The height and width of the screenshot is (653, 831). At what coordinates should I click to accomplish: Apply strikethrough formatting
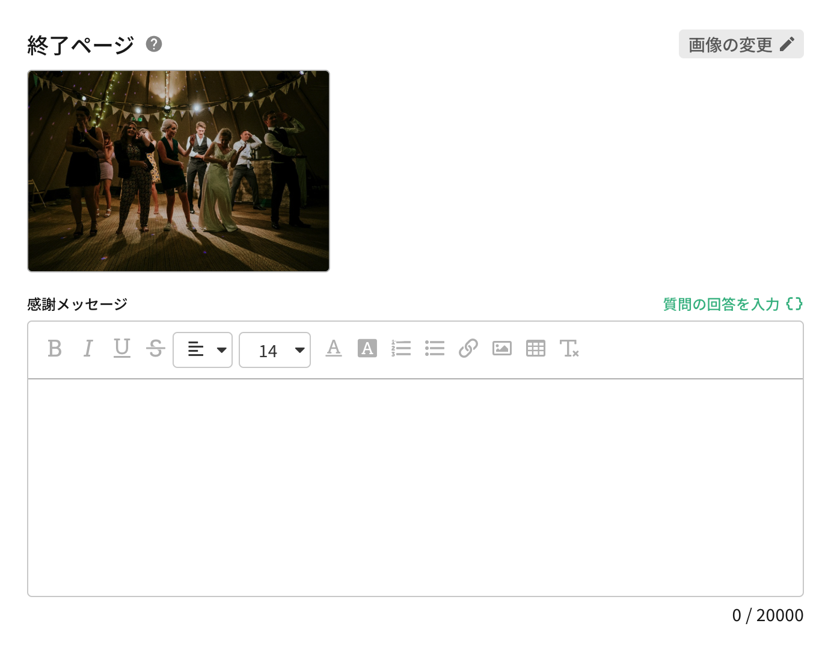(x=156, y=349)
